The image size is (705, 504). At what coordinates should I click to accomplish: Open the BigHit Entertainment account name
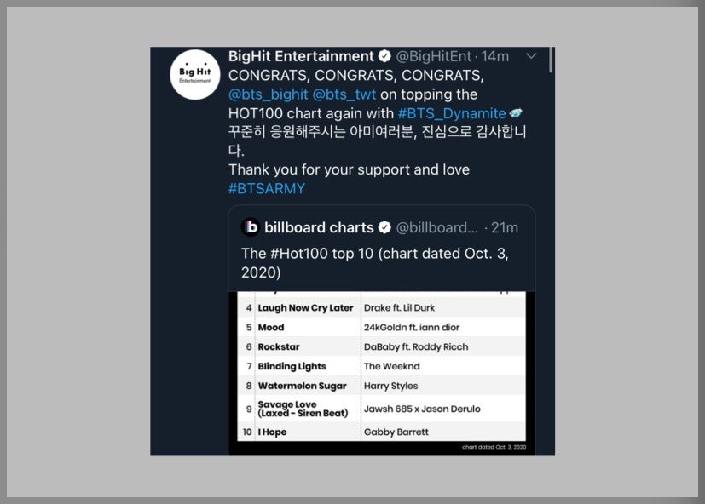click(301, 56)
